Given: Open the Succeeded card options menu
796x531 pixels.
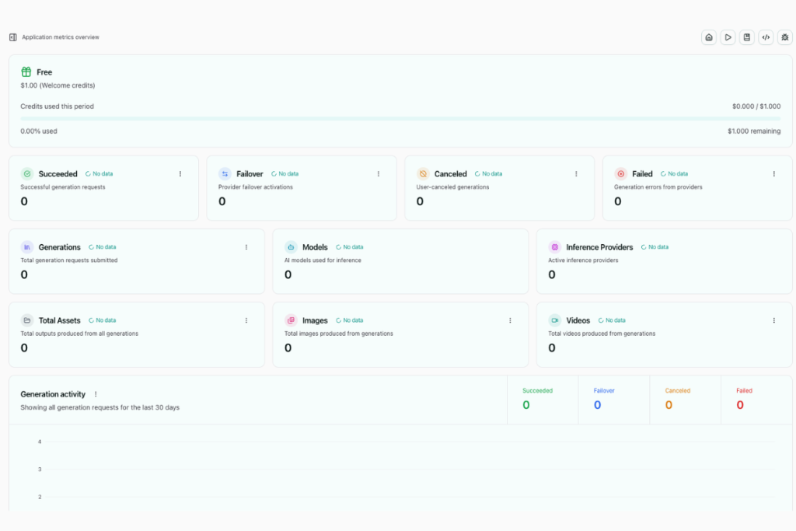Looking at the screenshot, I should (x=180, y=173).
